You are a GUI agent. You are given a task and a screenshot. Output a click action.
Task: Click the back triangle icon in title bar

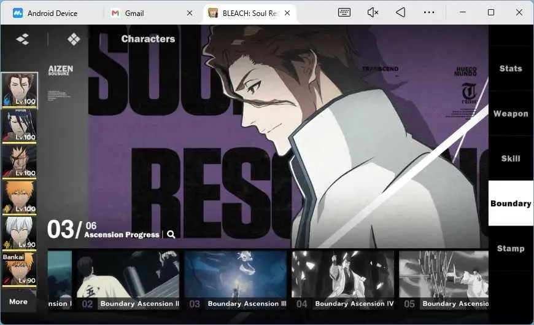coord(400,13)
